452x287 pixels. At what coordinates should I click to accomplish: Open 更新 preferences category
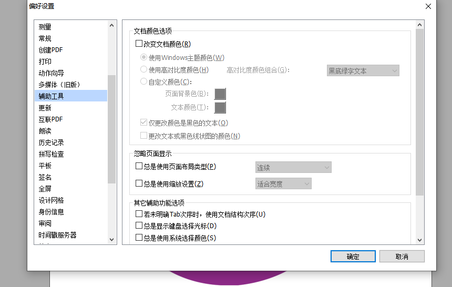click(71, 108)
